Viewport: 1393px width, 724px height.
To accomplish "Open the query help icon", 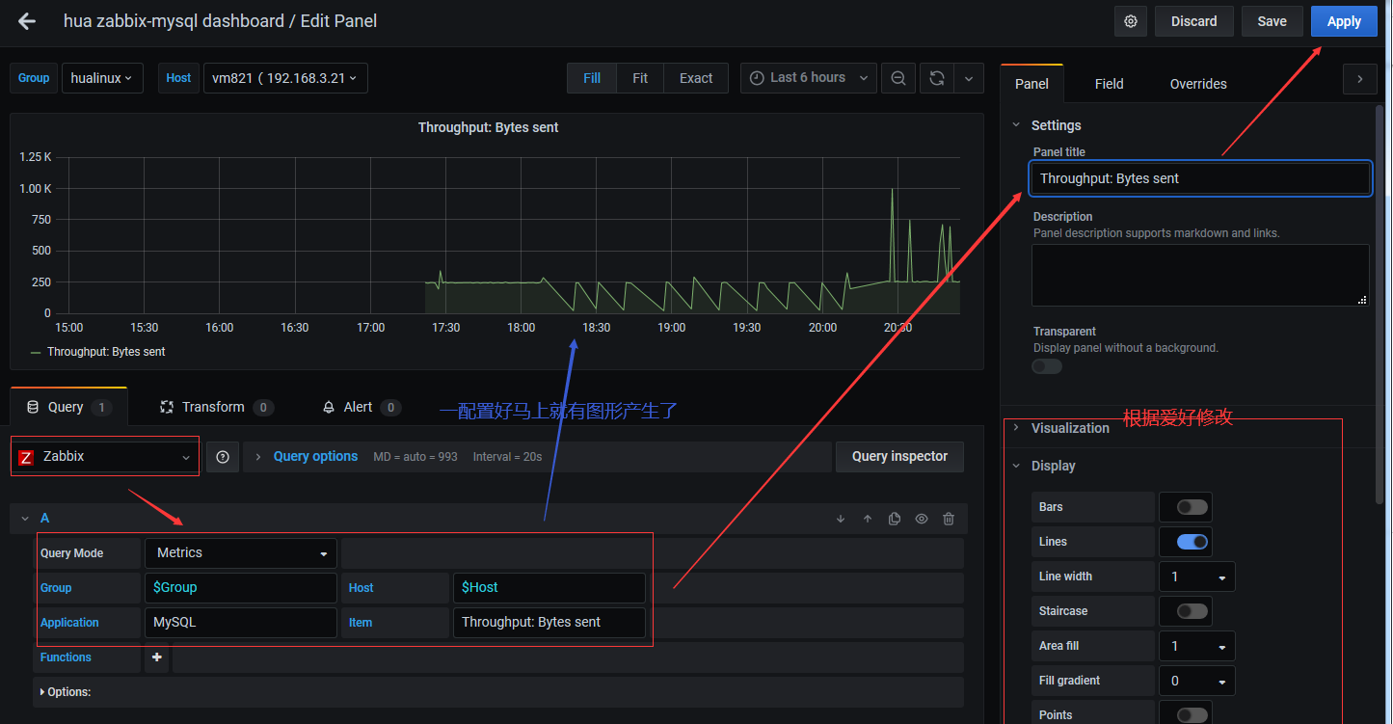I will click(223, 457).
